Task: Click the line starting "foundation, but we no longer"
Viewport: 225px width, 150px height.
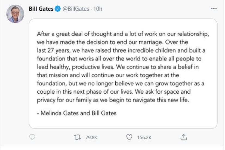Action: tap(119, 84)
